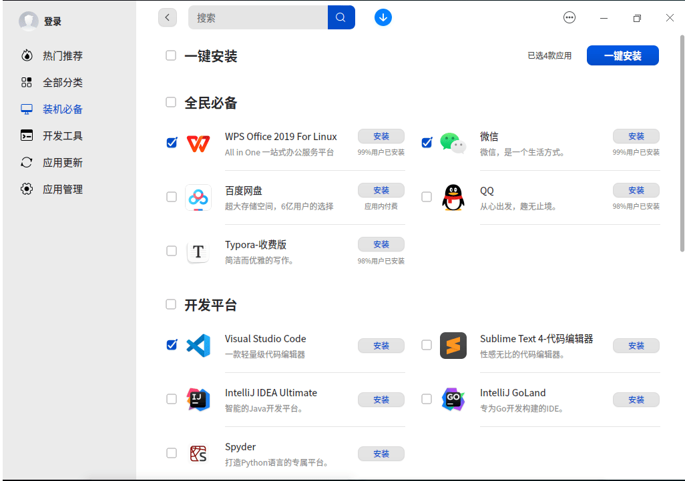Open the WeChat (微信) app icon

(x=453, y=143)
